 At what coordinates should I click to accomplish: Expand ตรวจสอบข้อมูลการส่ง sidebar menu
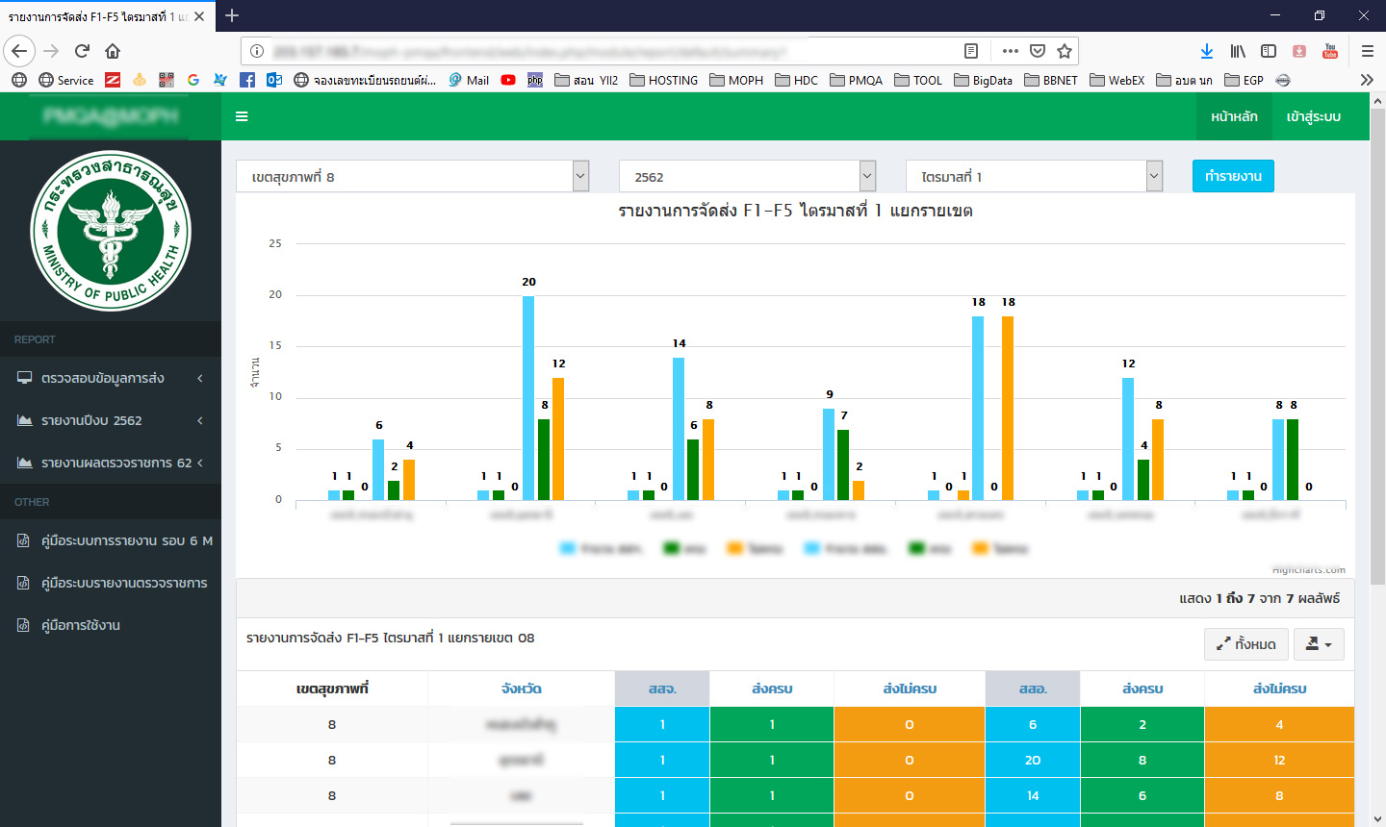pos(111,378)
